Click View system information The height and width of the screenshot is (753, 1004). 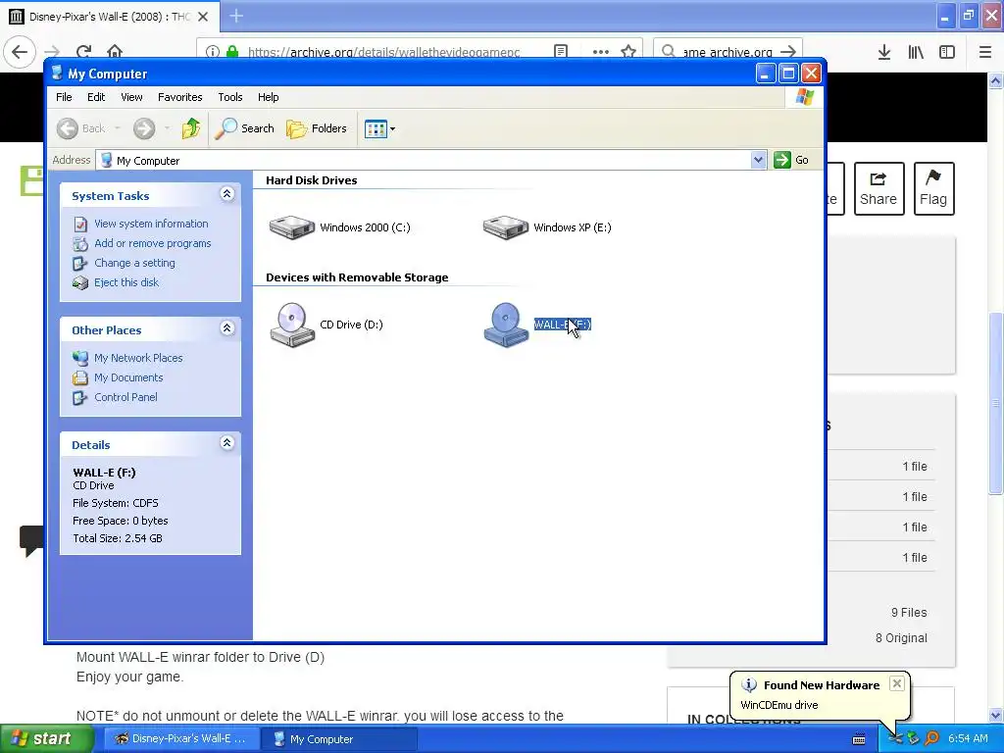tap(151, 224)
